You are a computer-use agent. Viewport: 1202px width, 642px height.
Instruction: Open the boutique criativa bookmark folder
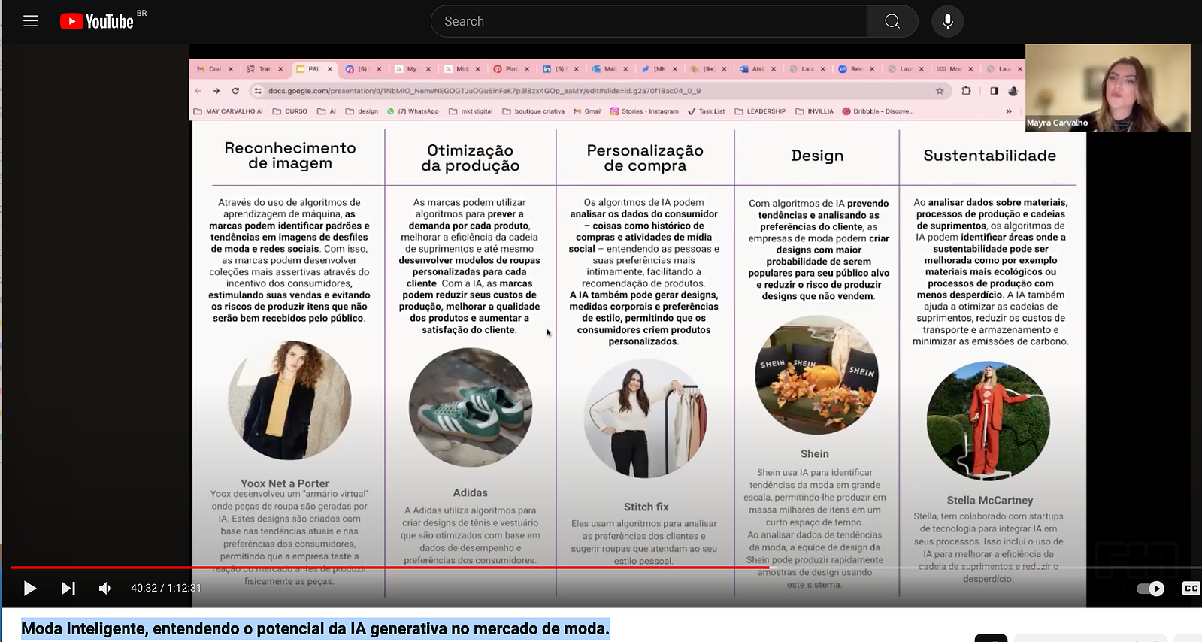tap(534, 111)
